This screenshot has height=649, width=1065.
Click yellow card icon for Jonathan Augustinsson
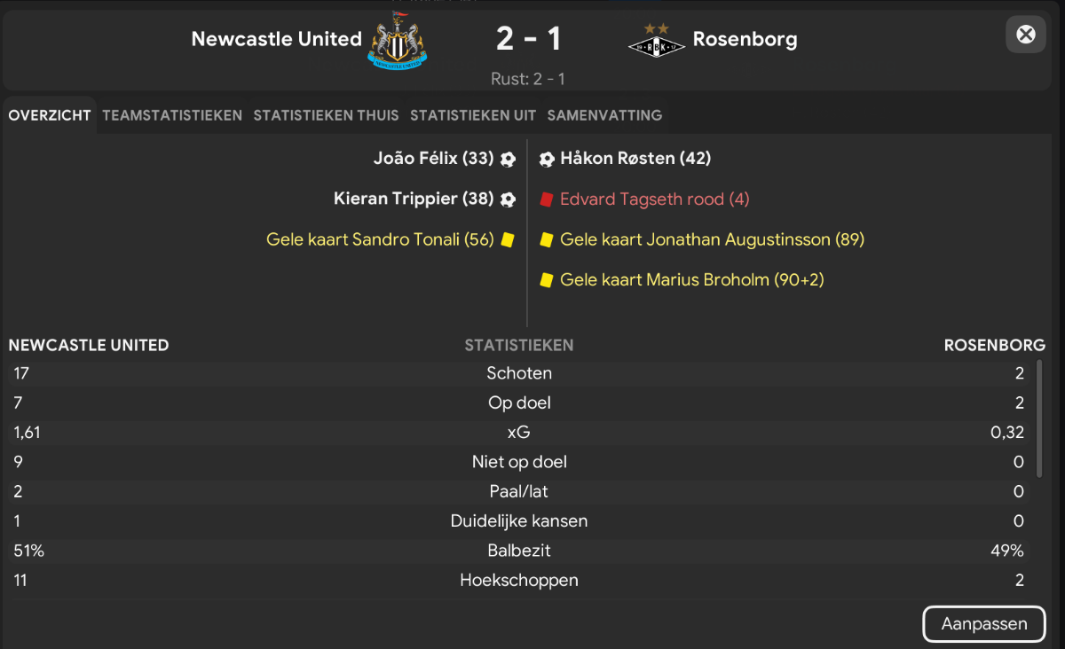(547, 239)
